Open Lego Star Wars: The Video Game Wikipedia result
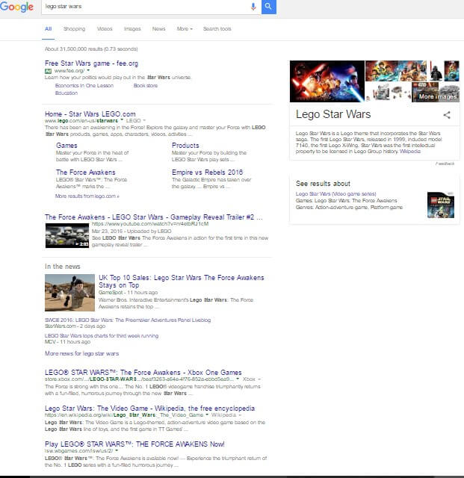 pos(149,409)
